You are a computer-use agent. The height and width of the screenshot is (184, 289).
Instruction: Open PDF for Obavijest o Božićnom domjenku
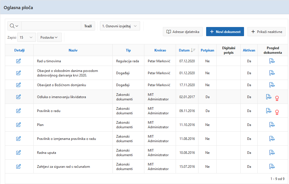[x=272, y=85]
